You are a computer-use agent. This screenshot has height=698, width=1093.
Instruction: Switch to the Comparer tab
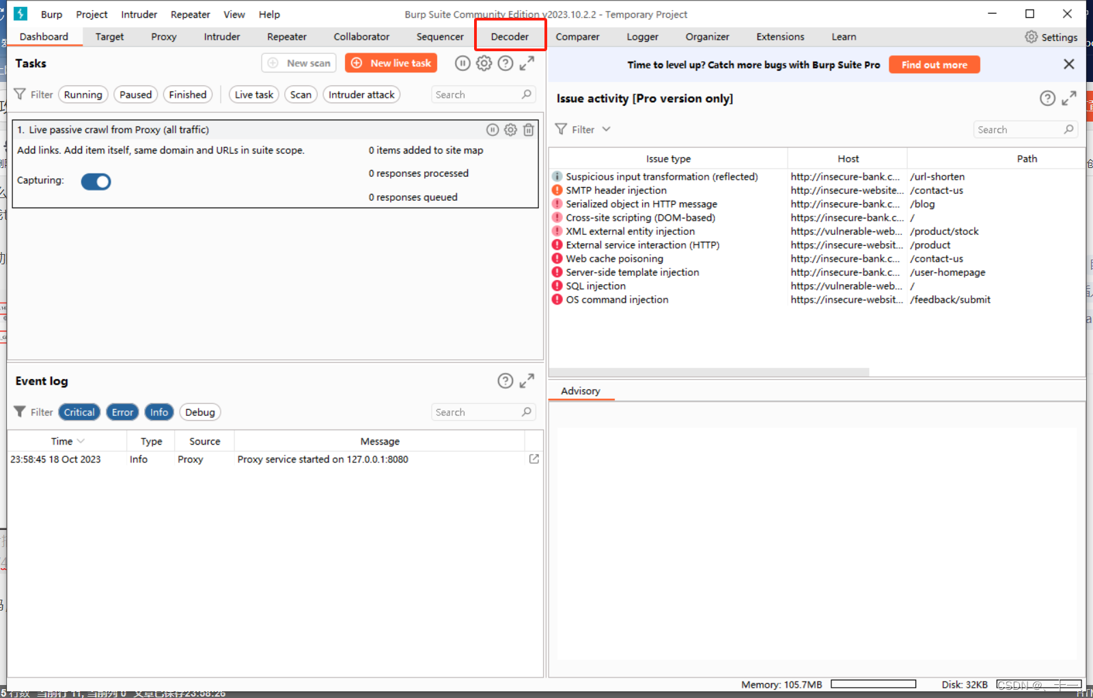[x=577, y=37]
